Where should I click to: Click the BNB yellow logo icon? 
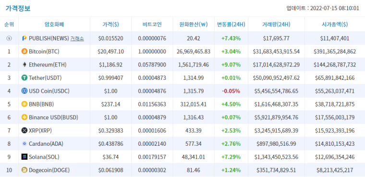coord(24,104)
